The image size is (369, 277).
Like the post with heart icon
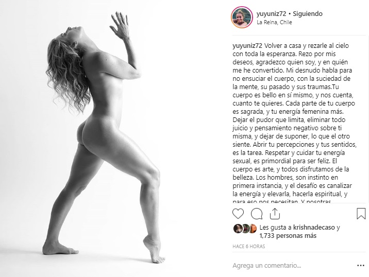click(238, 214)
